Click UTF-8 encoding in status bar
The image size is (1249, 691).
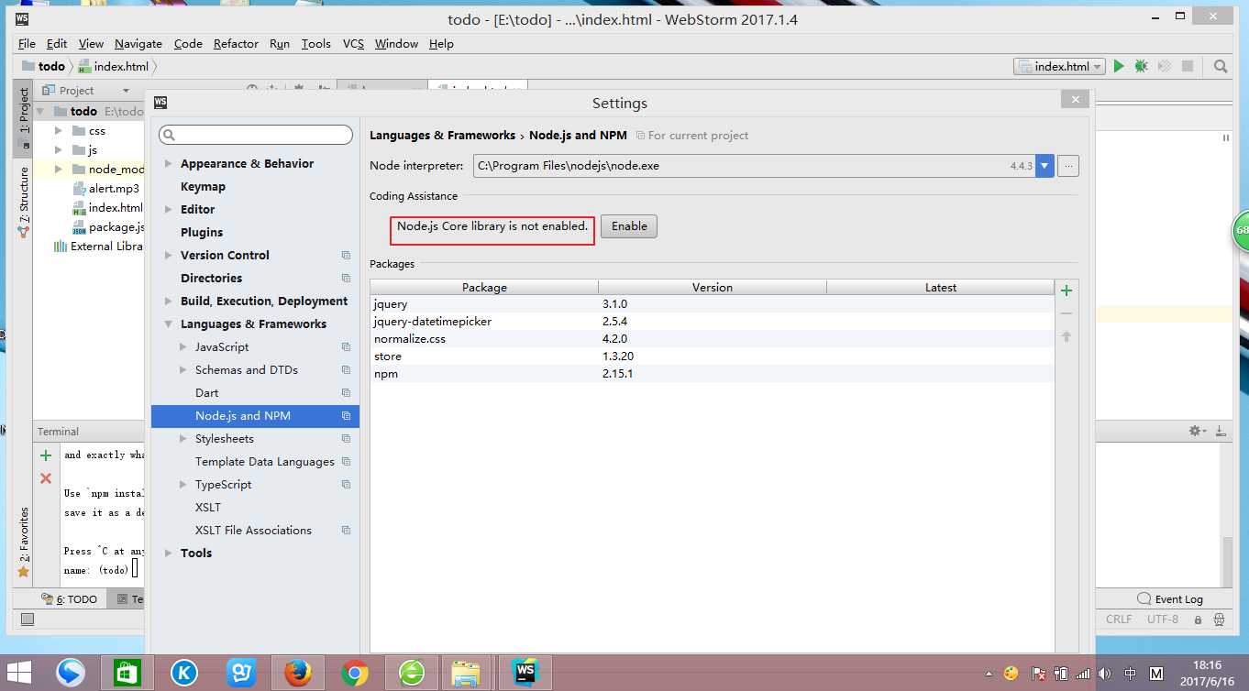(x=1163, y=620)
